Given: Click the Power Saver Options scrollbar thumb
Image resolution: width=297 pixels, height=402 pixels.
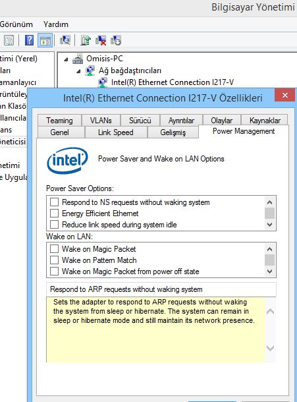Looking at the screenshot, I should tap(269, 213).
